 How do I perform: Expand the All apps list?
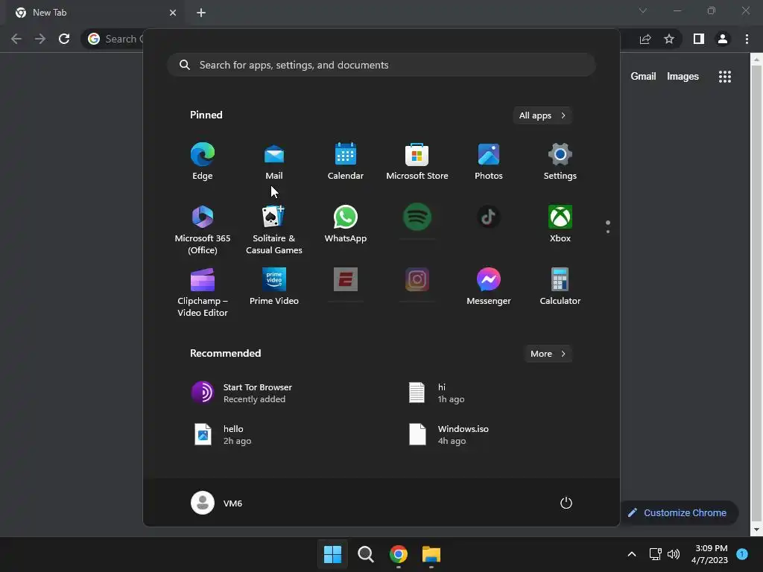(542, 115)
